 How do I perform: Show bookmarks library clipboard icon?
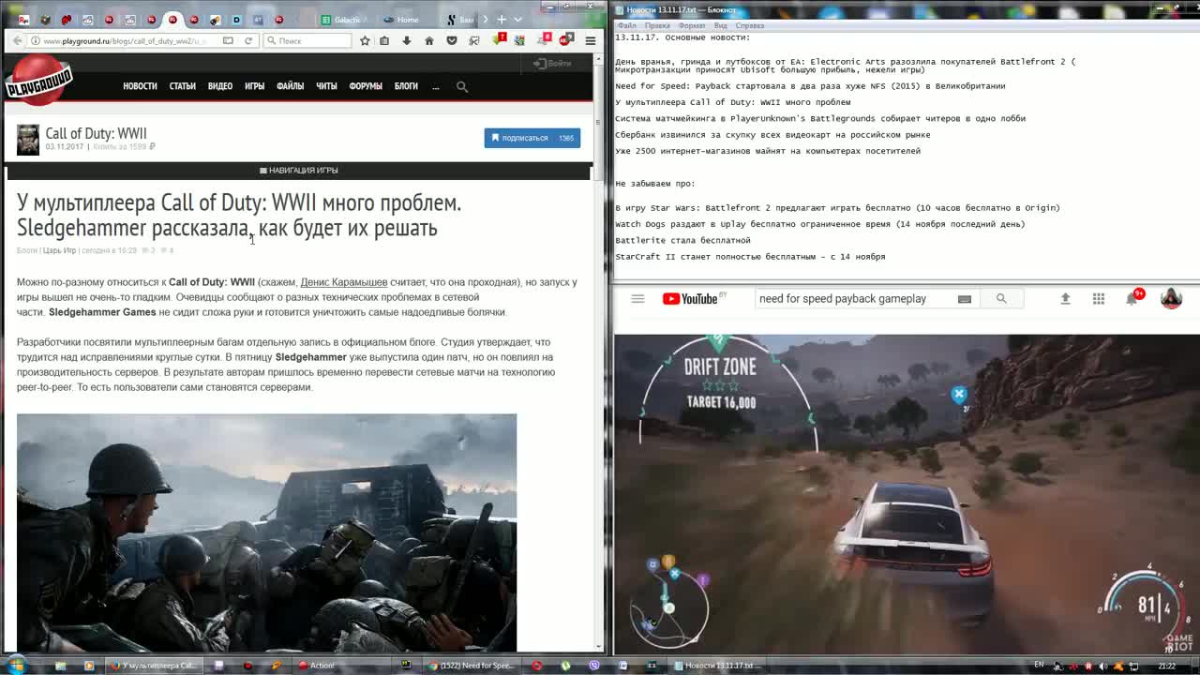click(384, 40)
